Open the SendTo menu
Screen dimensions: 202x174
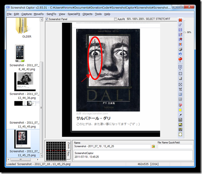tap(51, 14)
